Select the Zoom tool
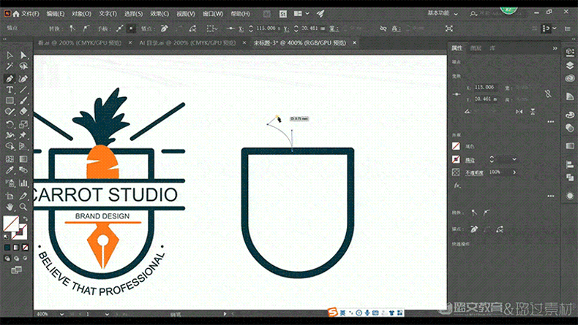 pyautogui.click(x=23, y=207)
